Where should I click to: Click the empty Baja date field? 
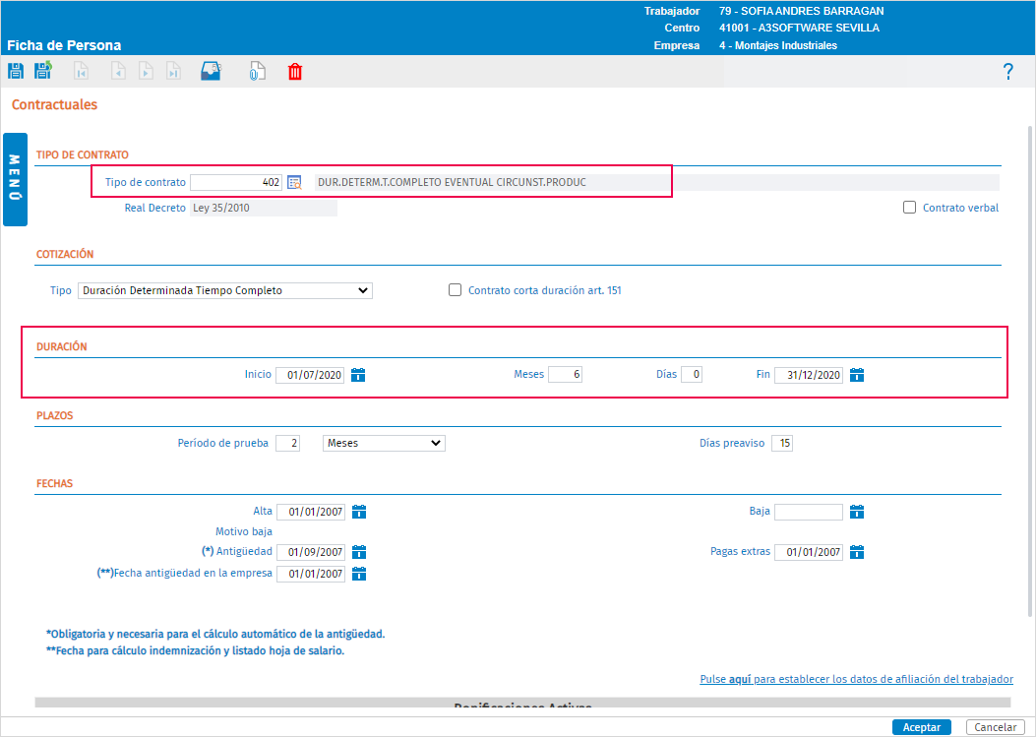click(x=809, y=512)
